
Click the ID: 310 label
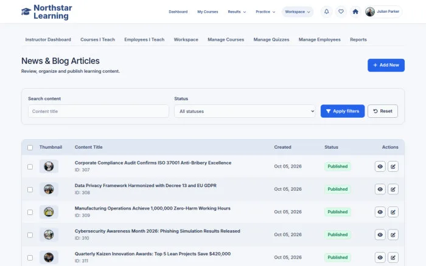(82, 238)
